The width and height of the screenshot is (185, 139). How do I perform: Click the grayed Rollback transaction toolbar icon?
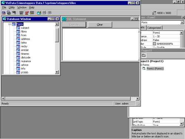click(x=44, y=13)
